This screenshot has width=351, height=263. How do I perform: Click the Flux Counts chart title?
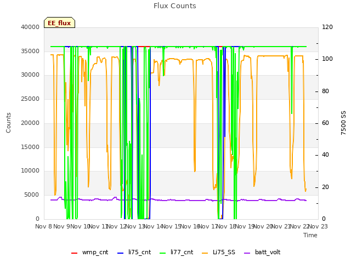point(175,6)
